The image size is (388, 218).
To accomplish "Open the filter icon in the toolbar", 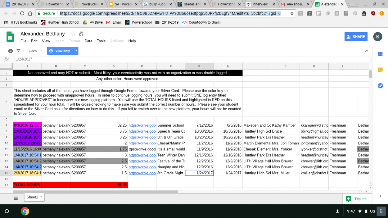I will 18,51.
